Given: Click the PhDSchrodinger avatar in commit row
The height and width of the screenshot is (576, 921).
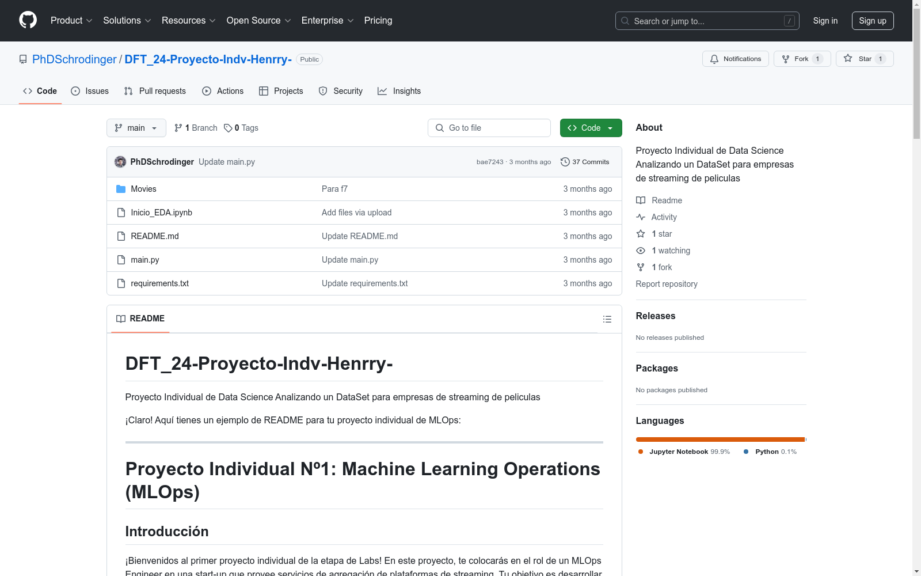Looking at the screenshot, I should (x=120, y=162).
